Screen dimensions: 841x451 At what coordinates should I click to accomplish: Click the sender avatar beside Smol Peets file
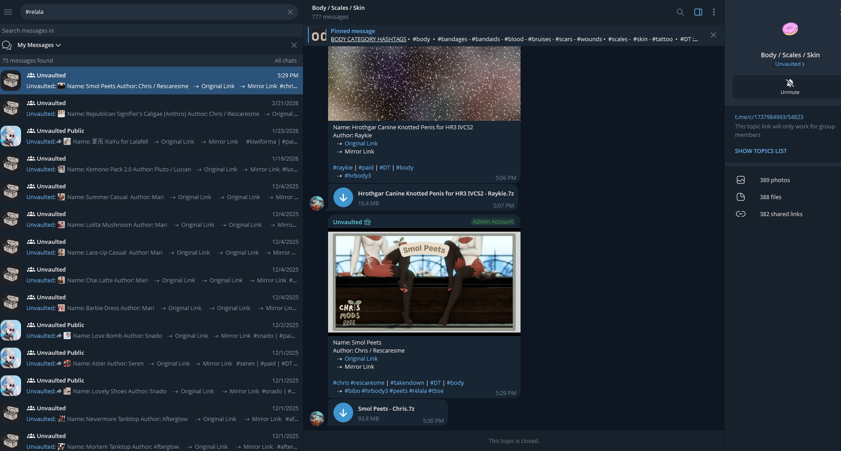coord(317,418)
